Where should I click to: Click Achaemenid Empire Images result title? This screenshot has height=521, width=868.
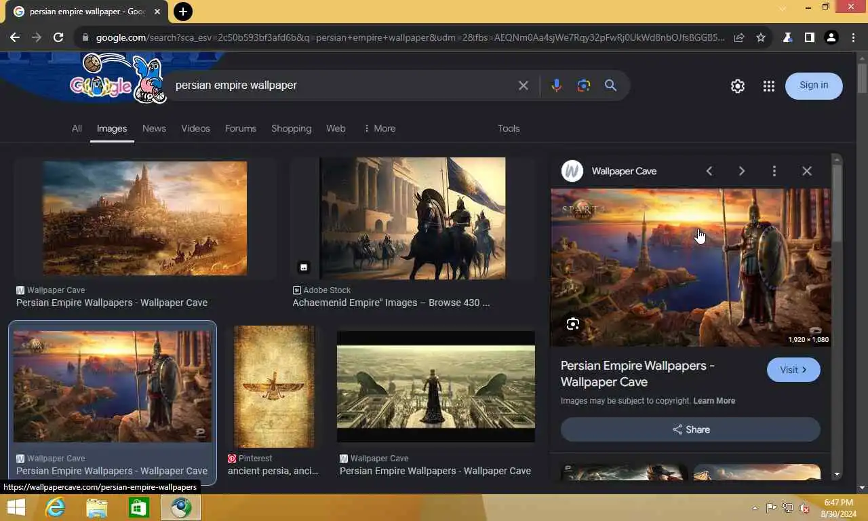pos(391,303)
